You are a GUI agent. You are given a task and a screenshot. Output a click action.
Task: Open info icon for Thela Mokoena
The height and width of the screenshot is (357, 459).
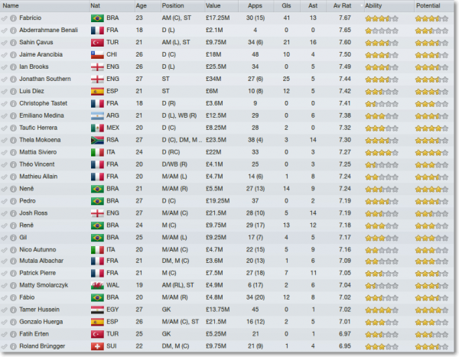click(x=13, y=140)
